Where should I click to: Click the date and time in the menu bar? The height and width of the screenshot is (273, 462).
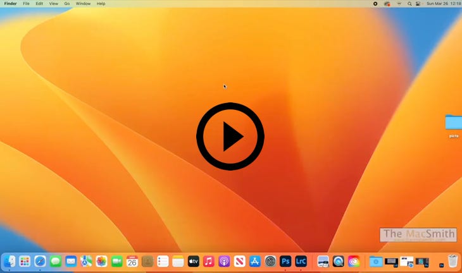(444, 4)
